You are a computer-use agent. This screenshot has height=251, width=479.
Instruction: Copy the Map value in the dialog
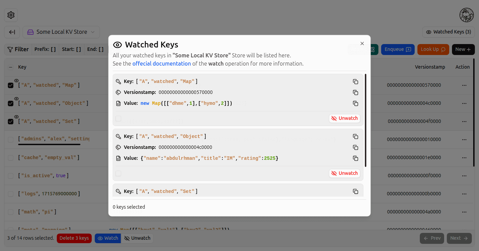355,103
